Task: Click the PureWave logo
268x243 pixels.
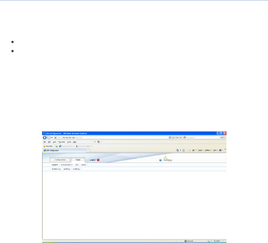Action: [x=168, y=159]
